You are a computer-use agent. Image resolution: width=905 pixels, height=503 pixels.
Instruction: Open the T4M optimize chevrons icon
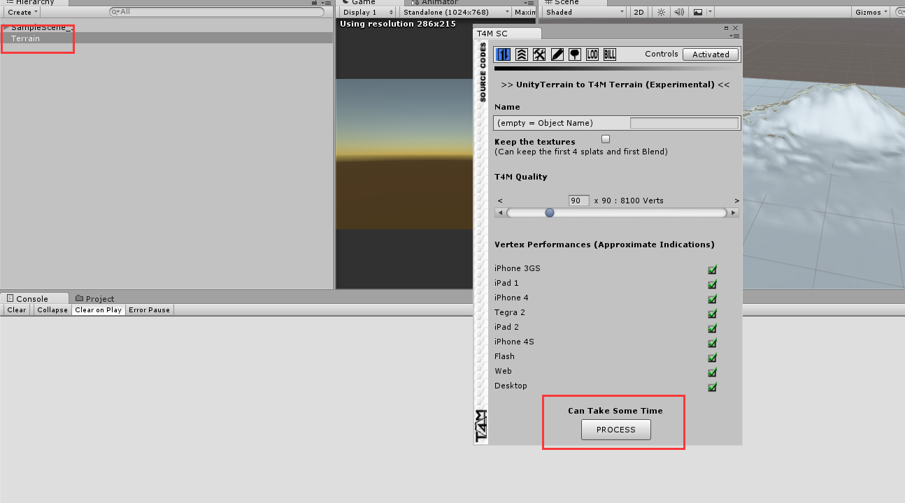point(521,54)
